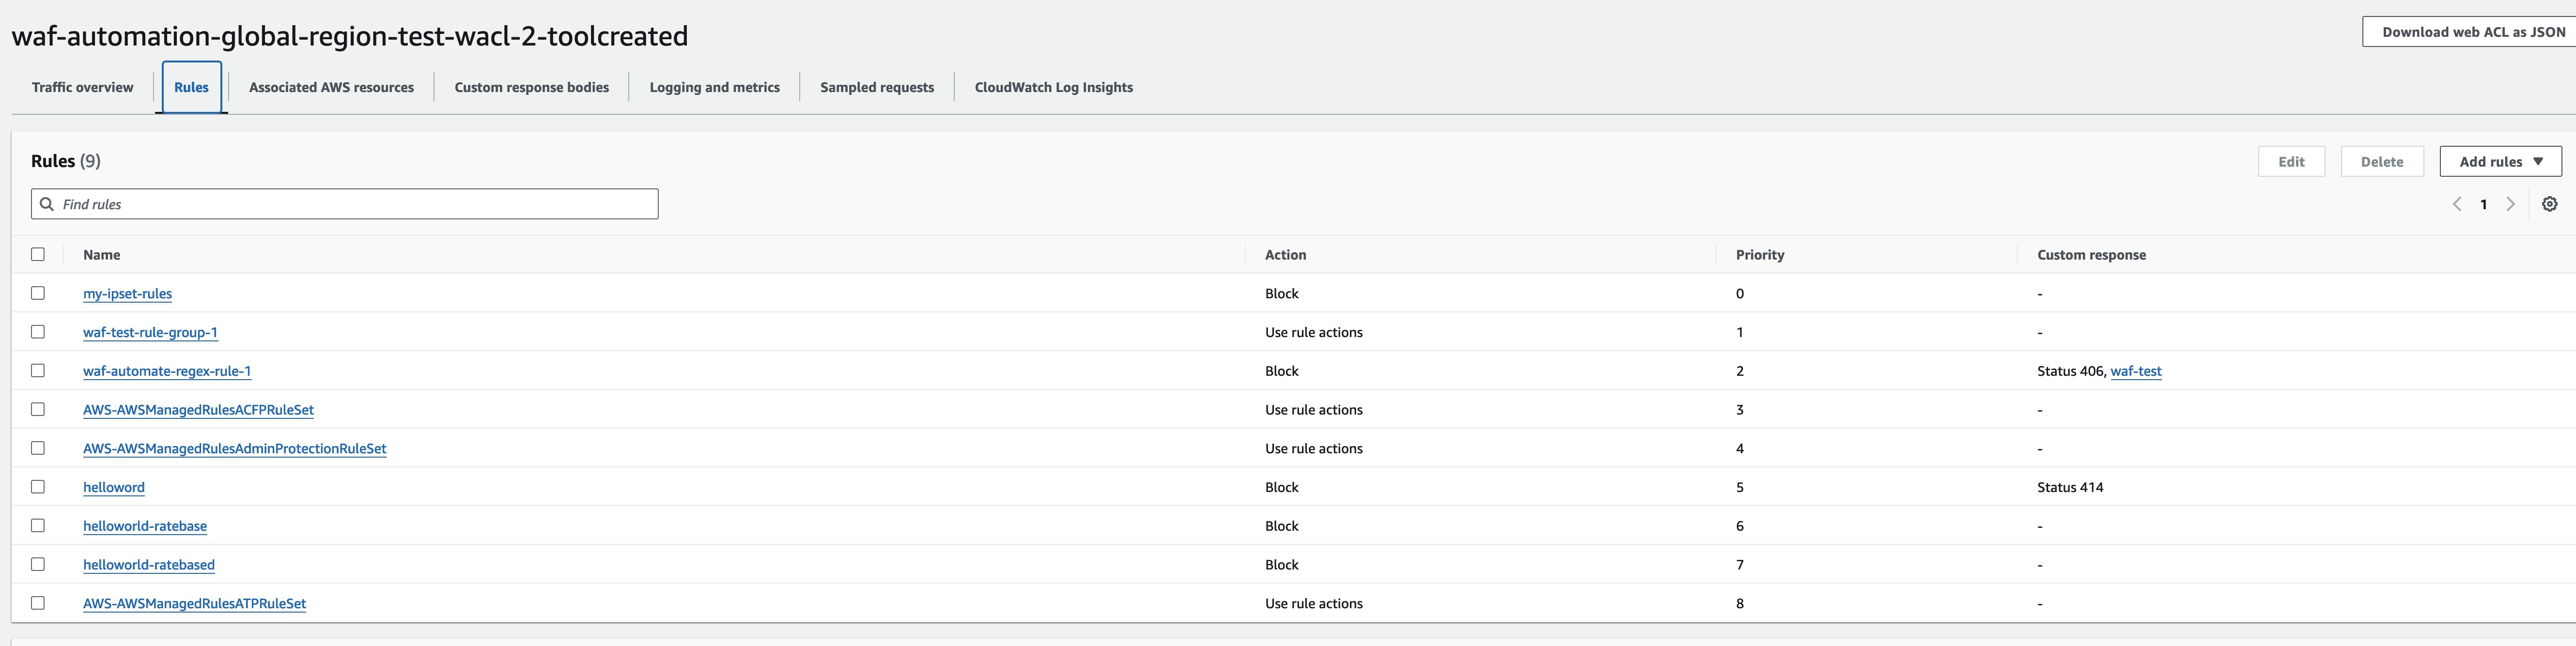Toggle the select-all rules checkbox in header
Screen dimensions: 2576x646
(x=38, y=254)
